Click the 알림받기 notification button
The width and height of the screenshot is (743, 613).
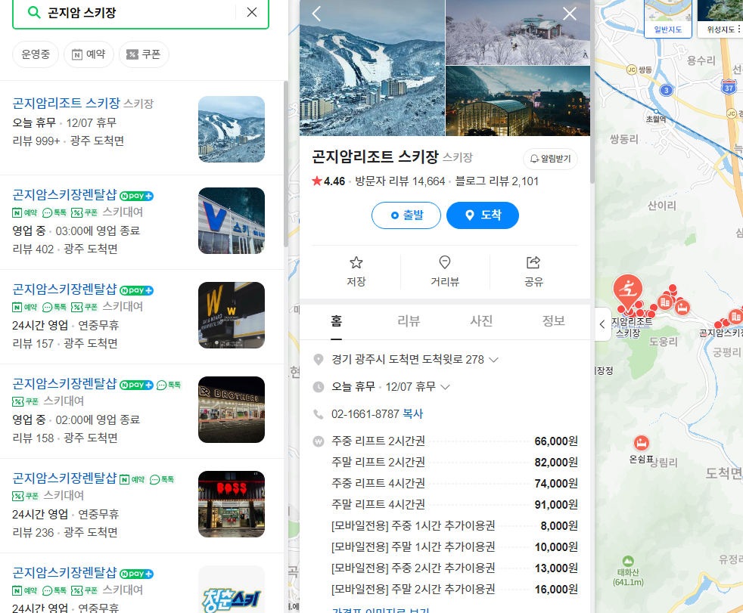(550, 159)
